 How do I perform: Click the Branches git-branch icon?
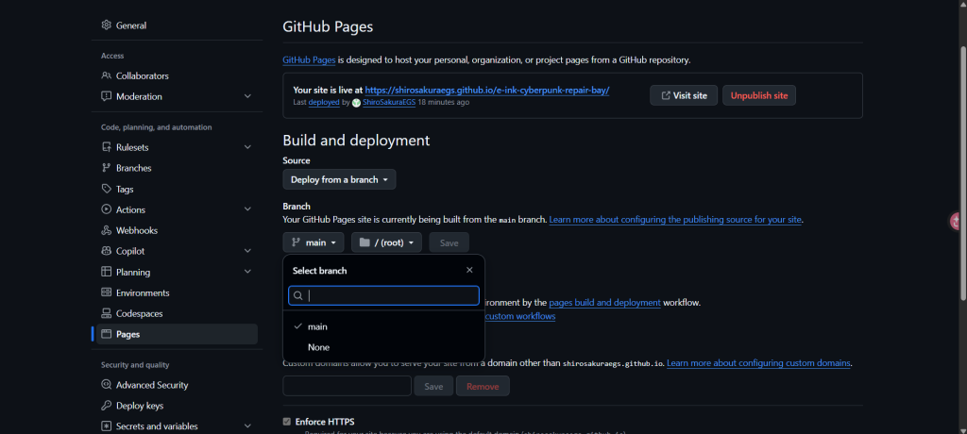point(106,168)
